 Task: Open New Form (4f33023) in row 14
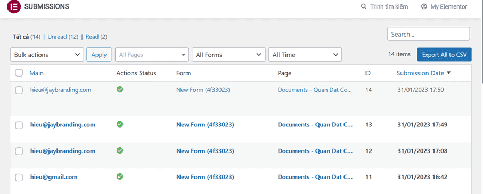pos(203,90)
